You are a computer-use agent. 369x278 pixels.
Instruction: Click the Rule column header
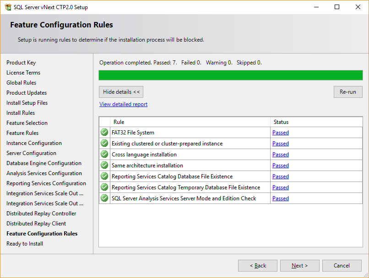190,122
